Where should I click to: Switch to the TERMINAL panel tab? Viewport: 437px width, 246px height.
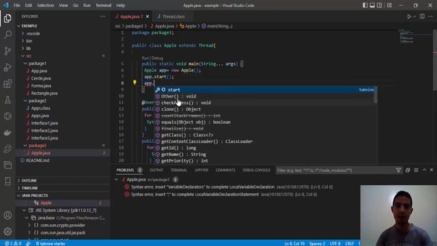pyautogui.click(x=179, y=170)
